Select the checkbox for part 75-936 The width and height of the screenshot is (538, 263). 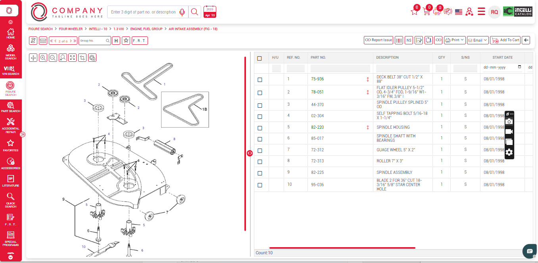[260, 79]
